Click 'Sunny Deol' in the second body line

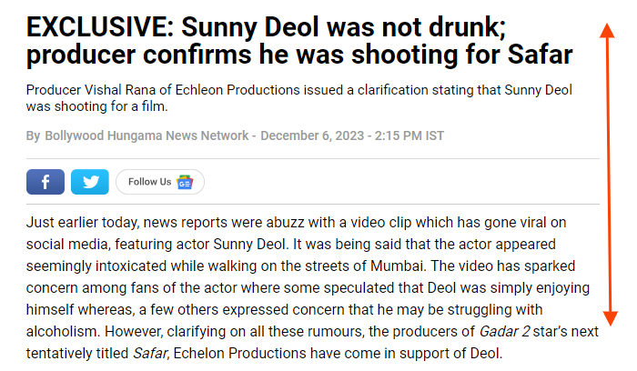pos(249,245)
